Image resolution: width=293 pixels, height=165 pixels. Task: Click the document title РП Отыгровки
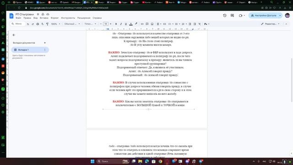(25, 14)
